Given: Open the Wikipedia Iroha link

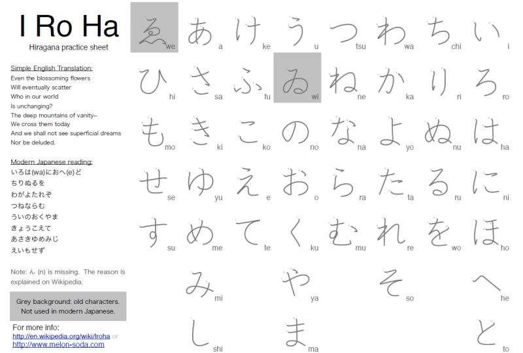Looking at the screenshot, I should coord(60,336).
